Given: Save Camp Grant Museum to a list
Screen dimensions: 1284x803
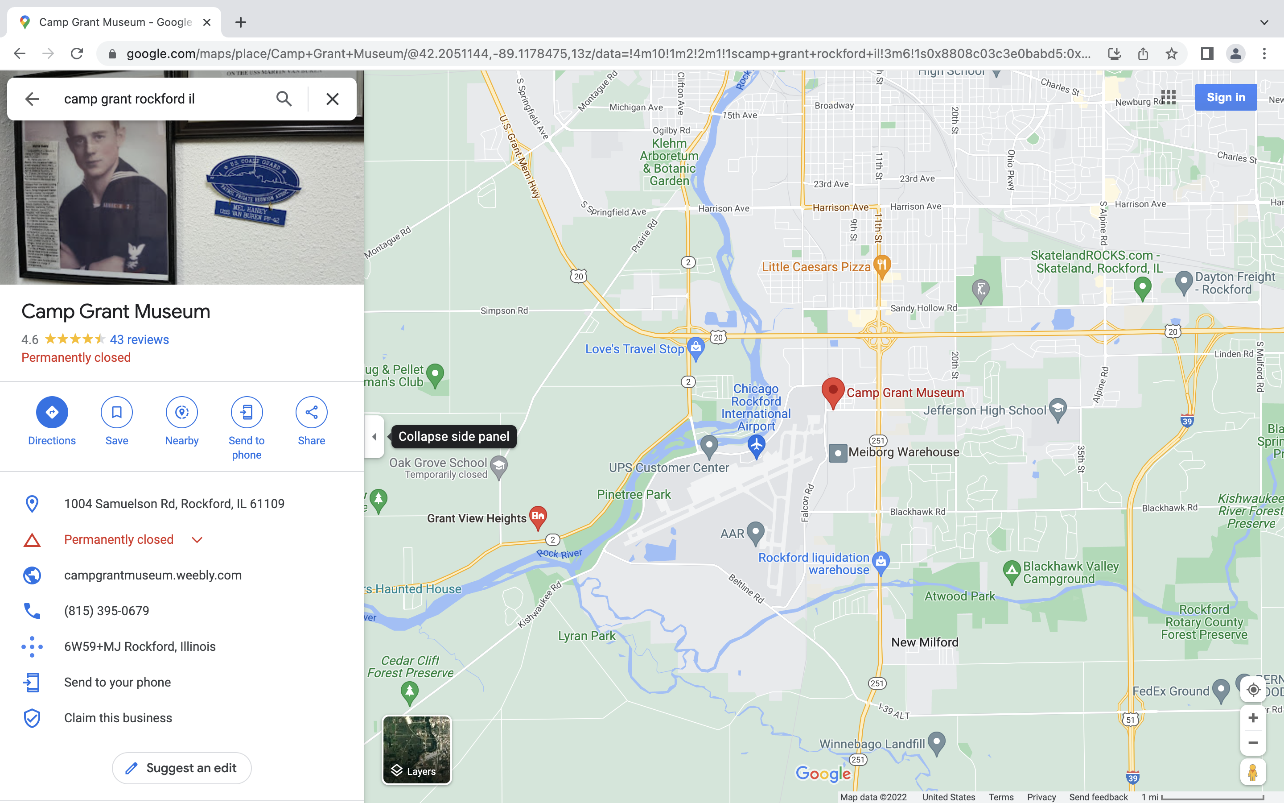Looking at the screenshot, I should pyautogui.click(x=117, y=412).
